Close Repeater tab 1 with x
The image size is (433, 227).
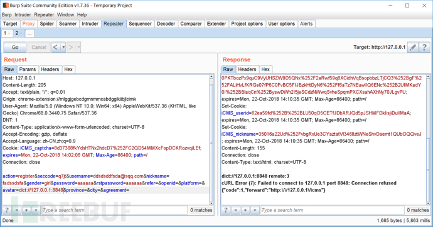9,34
